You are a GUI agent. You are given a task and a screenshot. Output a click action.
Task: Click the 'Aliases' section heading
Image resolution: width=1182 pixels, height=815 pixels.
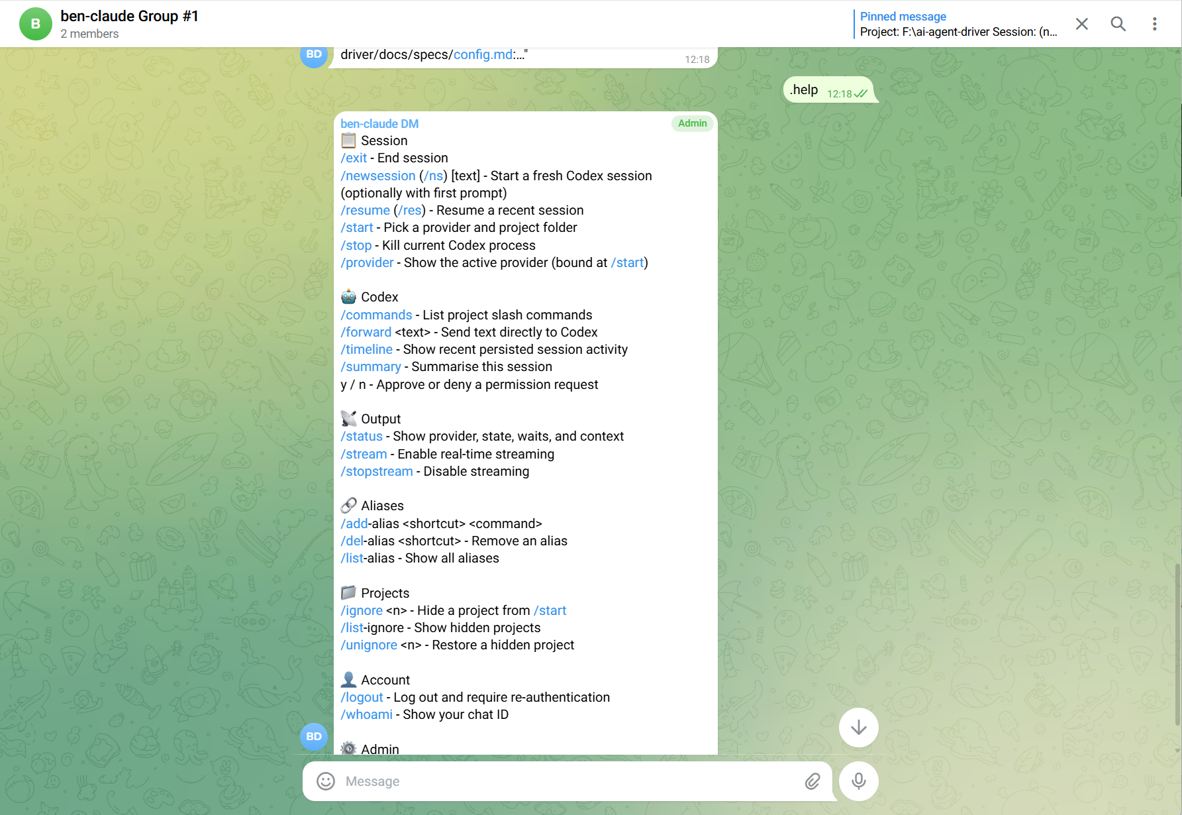pos(382,506)
